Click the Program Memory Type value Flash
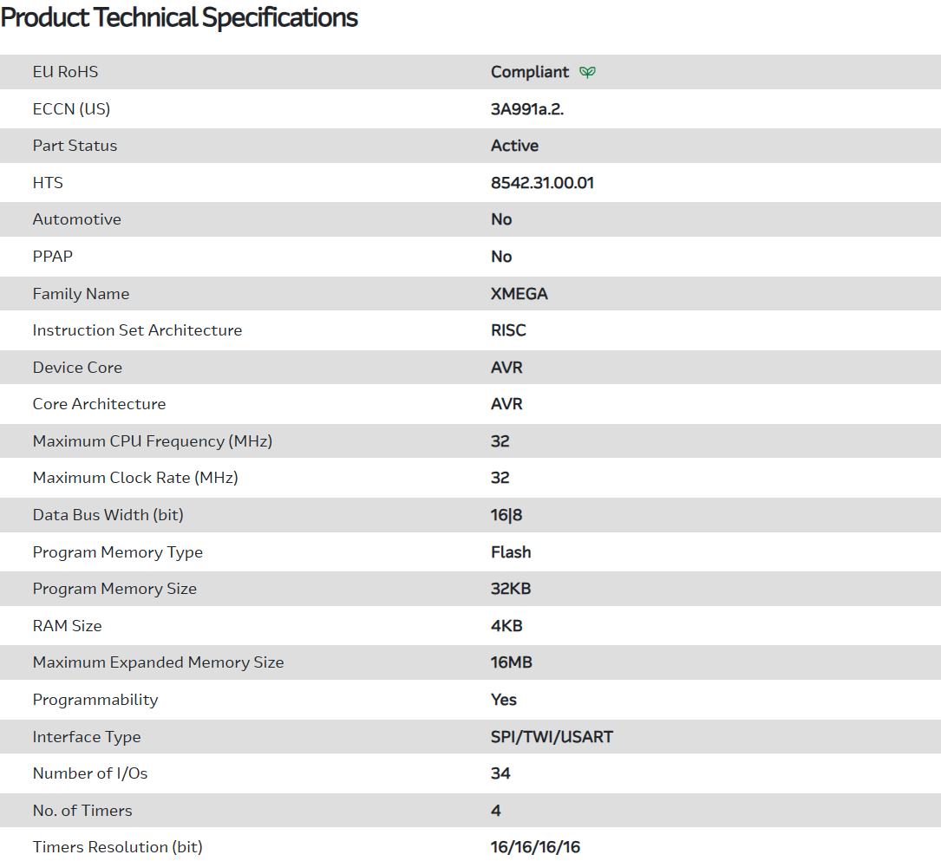This screenshot has height=861, width=941. click(x=511, y=552)
